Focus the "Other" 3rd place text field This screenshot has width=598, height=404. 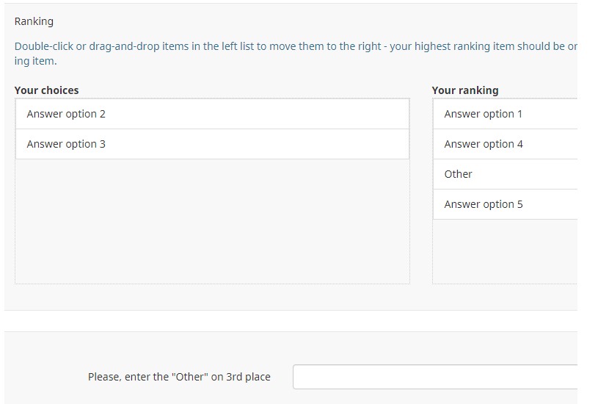coord(434,377)
